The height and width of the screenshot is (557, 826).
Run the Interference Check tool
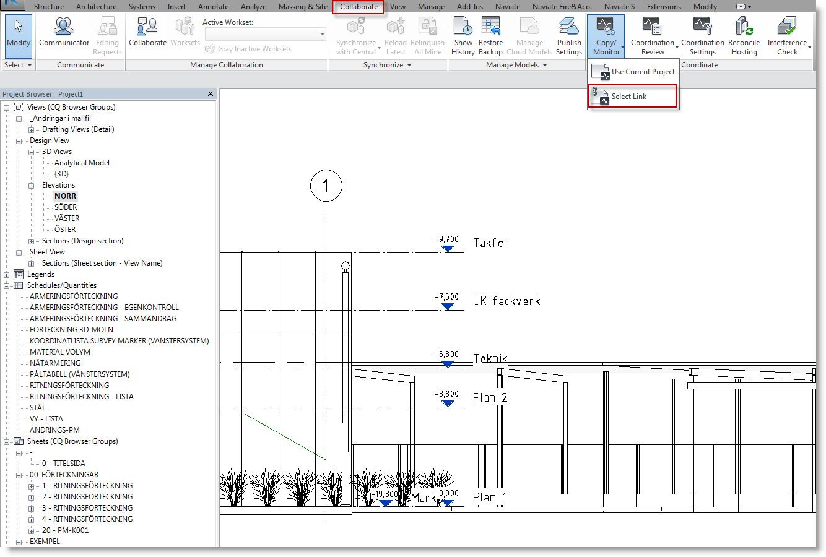point(787,35)
